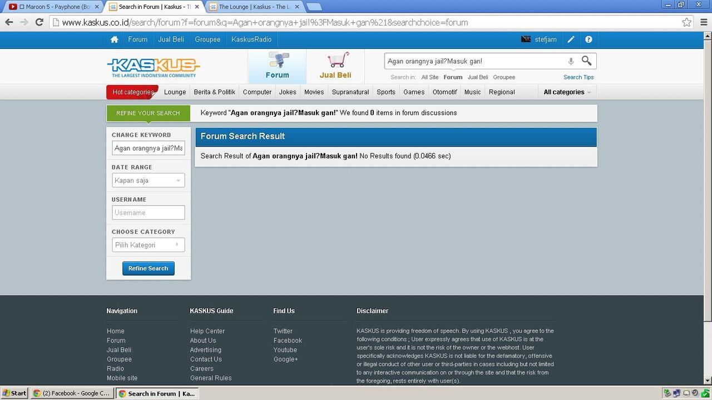Open the Lounge category
712x400 pixels.
point(175,92)
